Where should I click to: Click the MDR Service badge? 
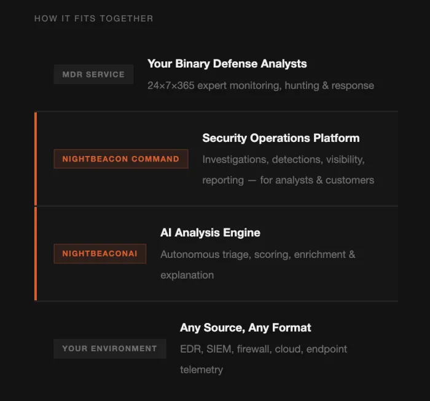click(x=93, y=74)
